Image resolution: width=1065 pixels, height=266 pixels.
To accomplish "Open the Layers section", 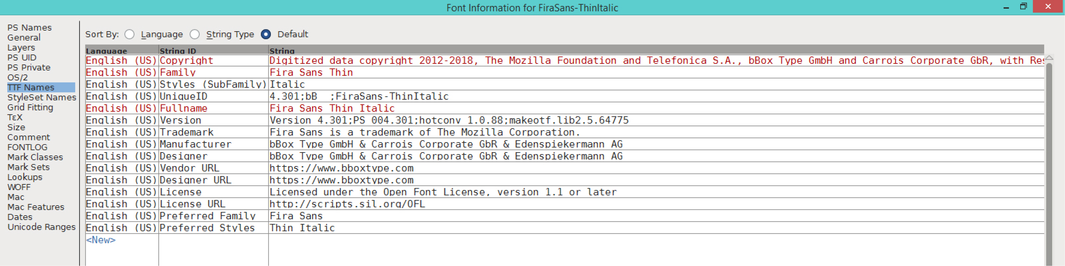I will pos(21,48).
